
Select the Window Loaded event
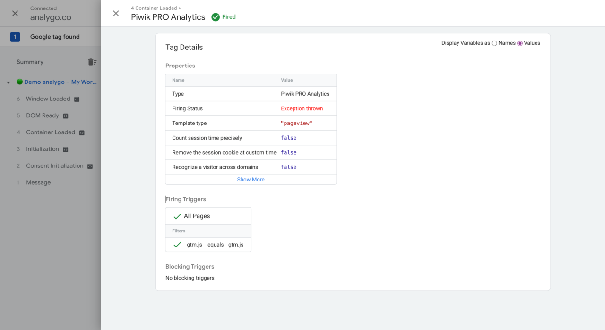48,99
